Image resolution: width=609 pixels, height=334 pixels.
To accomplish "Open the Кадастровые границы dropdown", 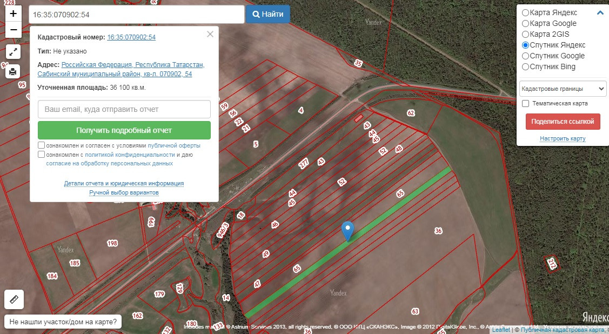I will coord(563,89).
